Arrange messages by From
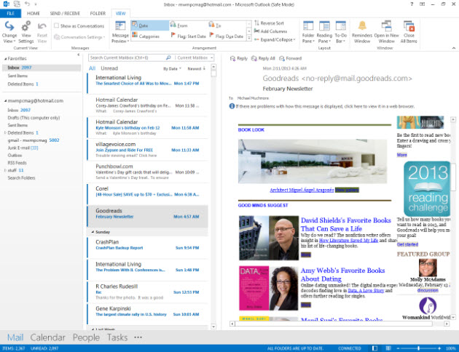This screenshot has width=459, height=352. pyautogui.click(x=179, y=25)
